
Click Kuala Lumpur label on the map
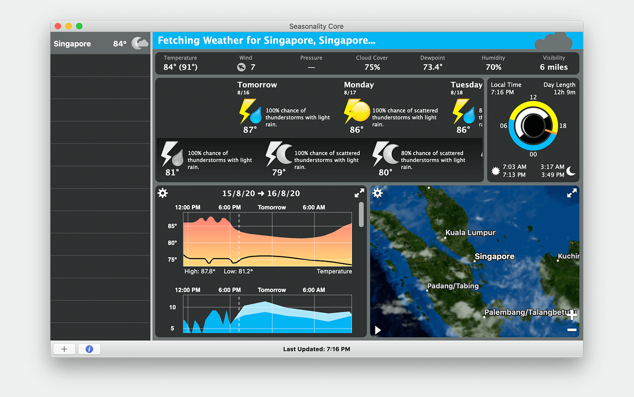[x=471, y=233]
